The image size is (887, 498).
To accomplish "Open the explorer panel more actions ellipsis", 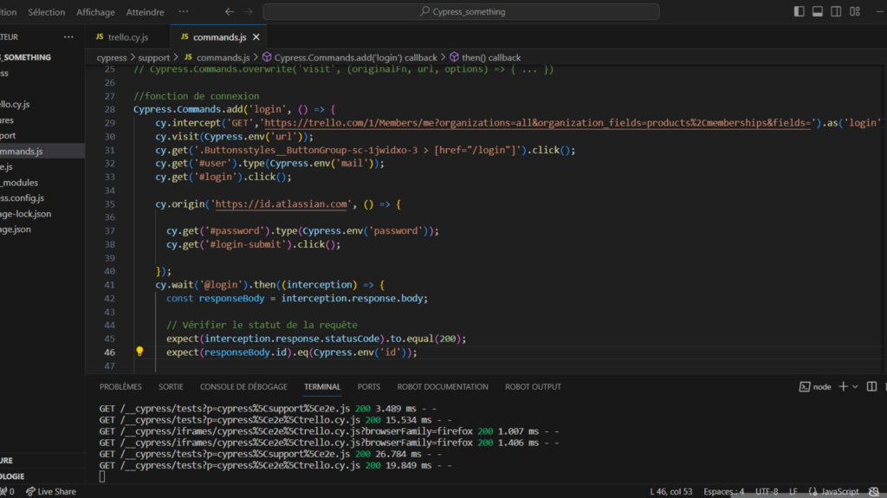I will 68,37.
